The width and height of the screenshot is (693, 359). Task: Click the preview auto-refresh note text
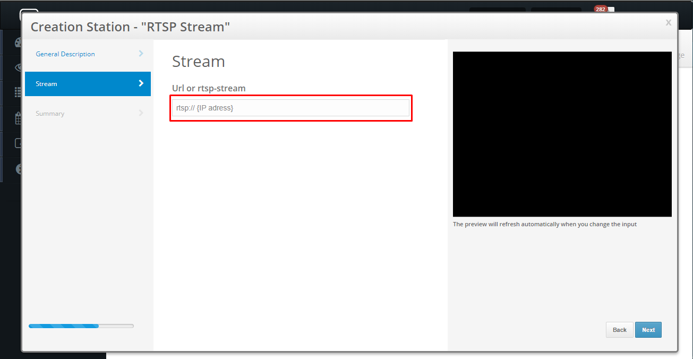[545, 224]
